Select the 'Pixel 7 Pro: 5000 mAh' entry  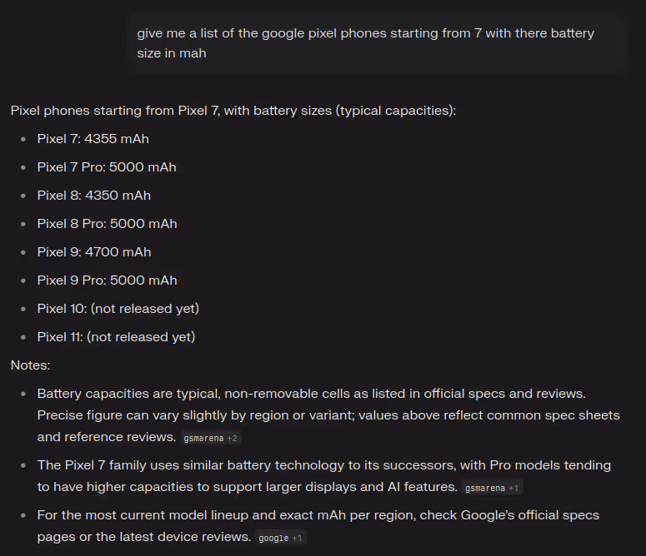tap(107, 167)
